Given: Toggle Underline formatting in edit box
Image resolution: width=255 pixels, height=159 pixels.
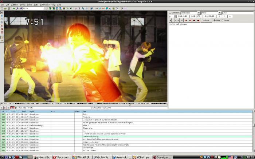Looking at the screenshot, I should 176,20.
